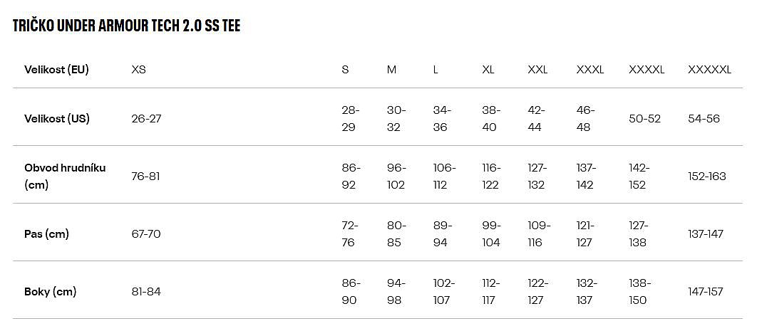The height and width of the screenshot is (326, 757).
Task: Click the 'Boky (cm)' row label
Action: [x=51, y=291]
